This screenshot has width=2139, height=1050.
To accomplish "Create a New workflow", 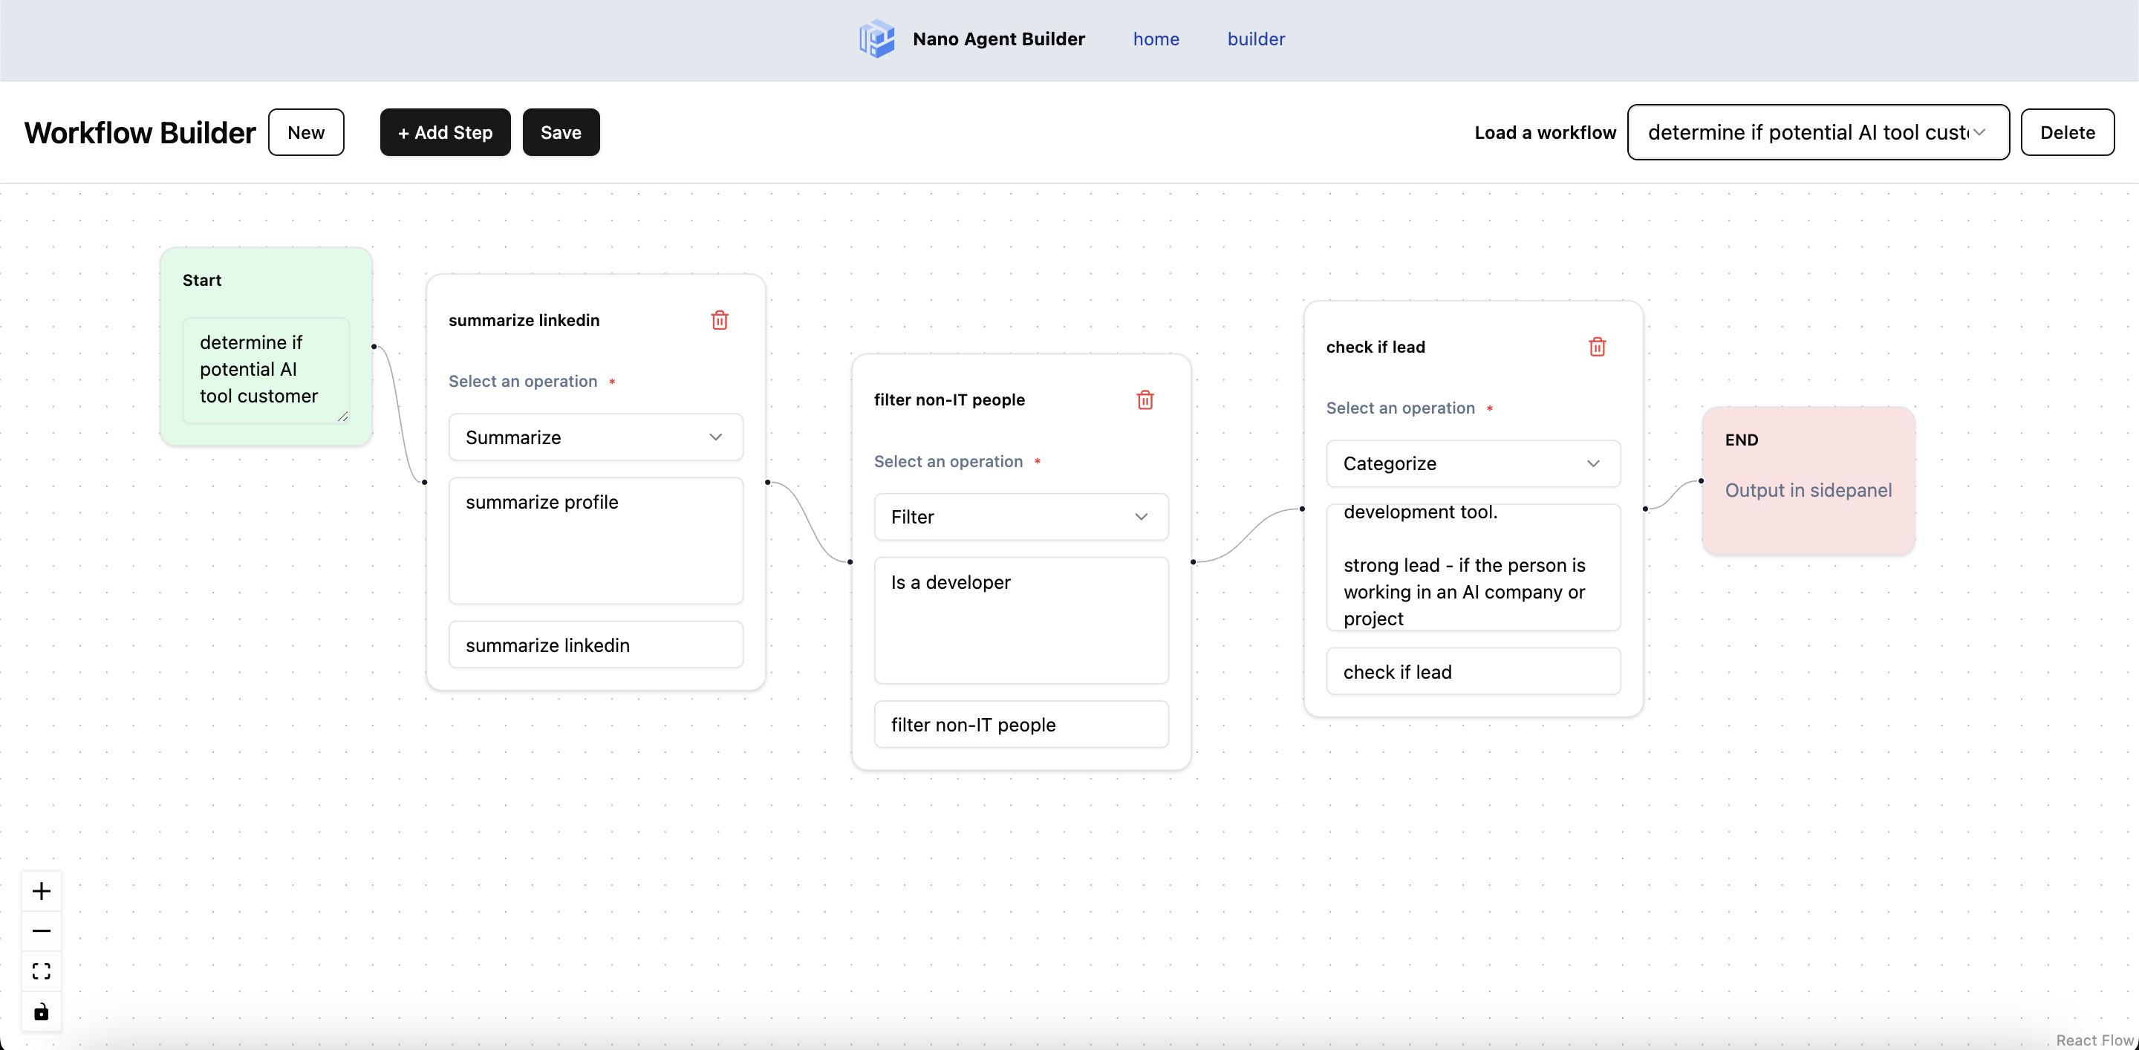I will pos(305,133).
